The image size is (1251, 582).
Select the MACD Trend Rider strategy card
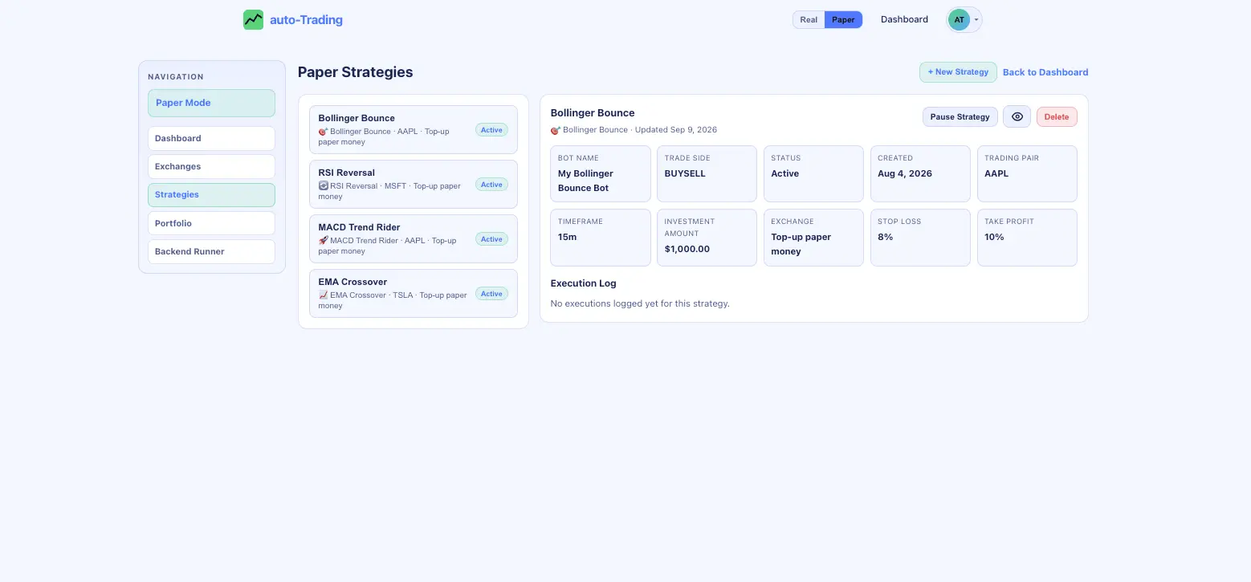click(414, 238)
